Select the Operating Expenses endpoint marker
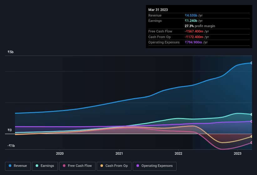The width and height of the screenshot is (257, 175). [251, 121]
